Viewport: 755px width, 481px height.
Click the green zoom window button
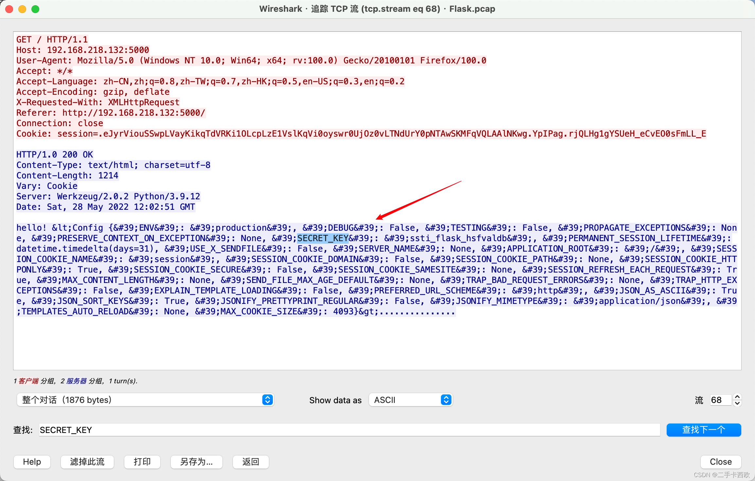point(35,9)
